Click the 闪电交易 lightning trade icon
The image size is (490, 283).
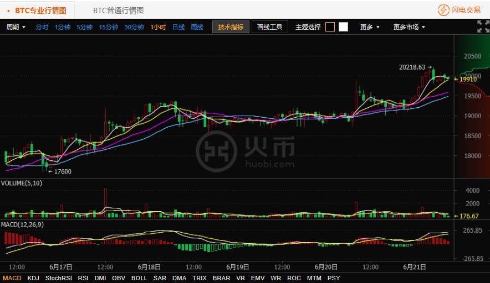coord(443,10)
